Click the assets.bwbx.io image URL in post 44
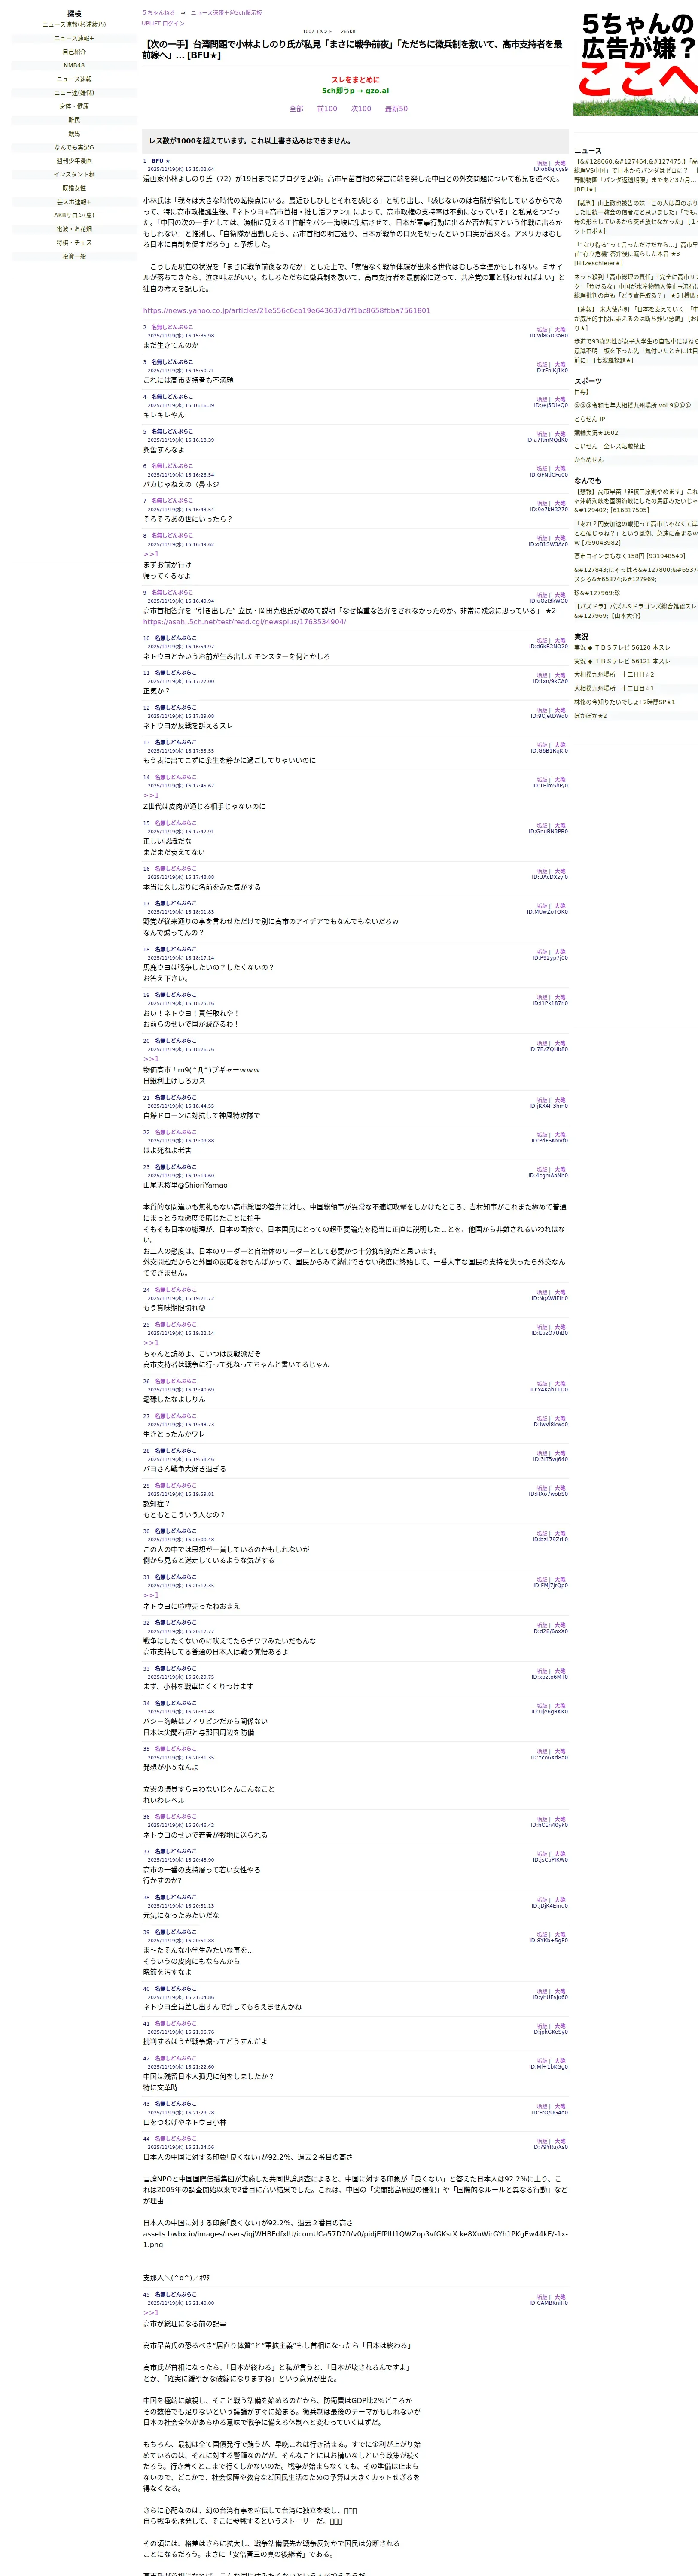This screenshot has height=2576, width=698. pos(355,2239)
